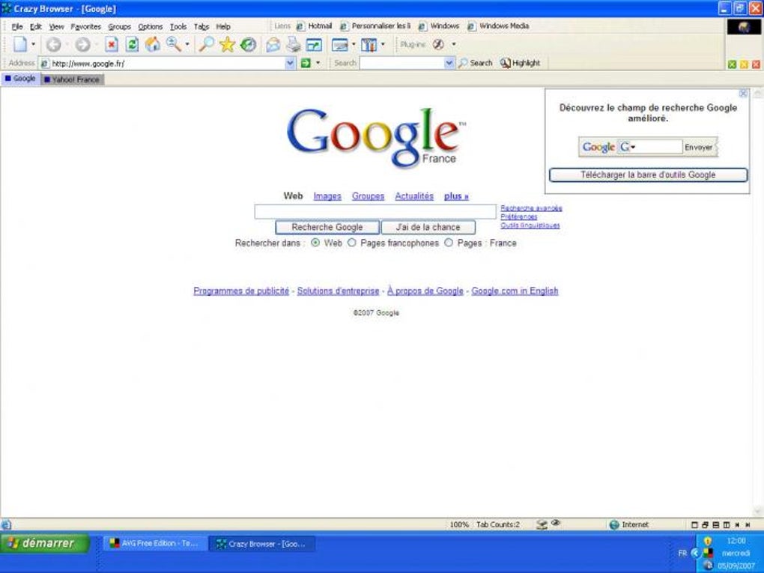Switch to AVG Free Edition taskbar window
The image size is (764, 573).
click(155, 543)
